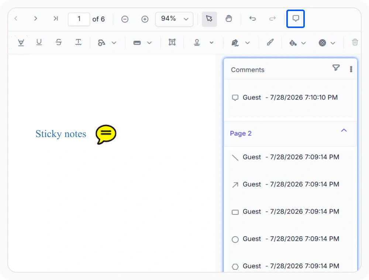
Task: Select the Ink freehand drawing tool
Action: (270, 42)
